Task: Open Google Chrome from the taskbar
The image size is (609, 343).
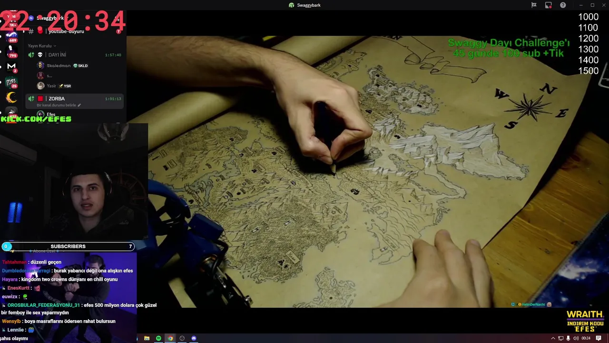Action: [x=170, y=338]
